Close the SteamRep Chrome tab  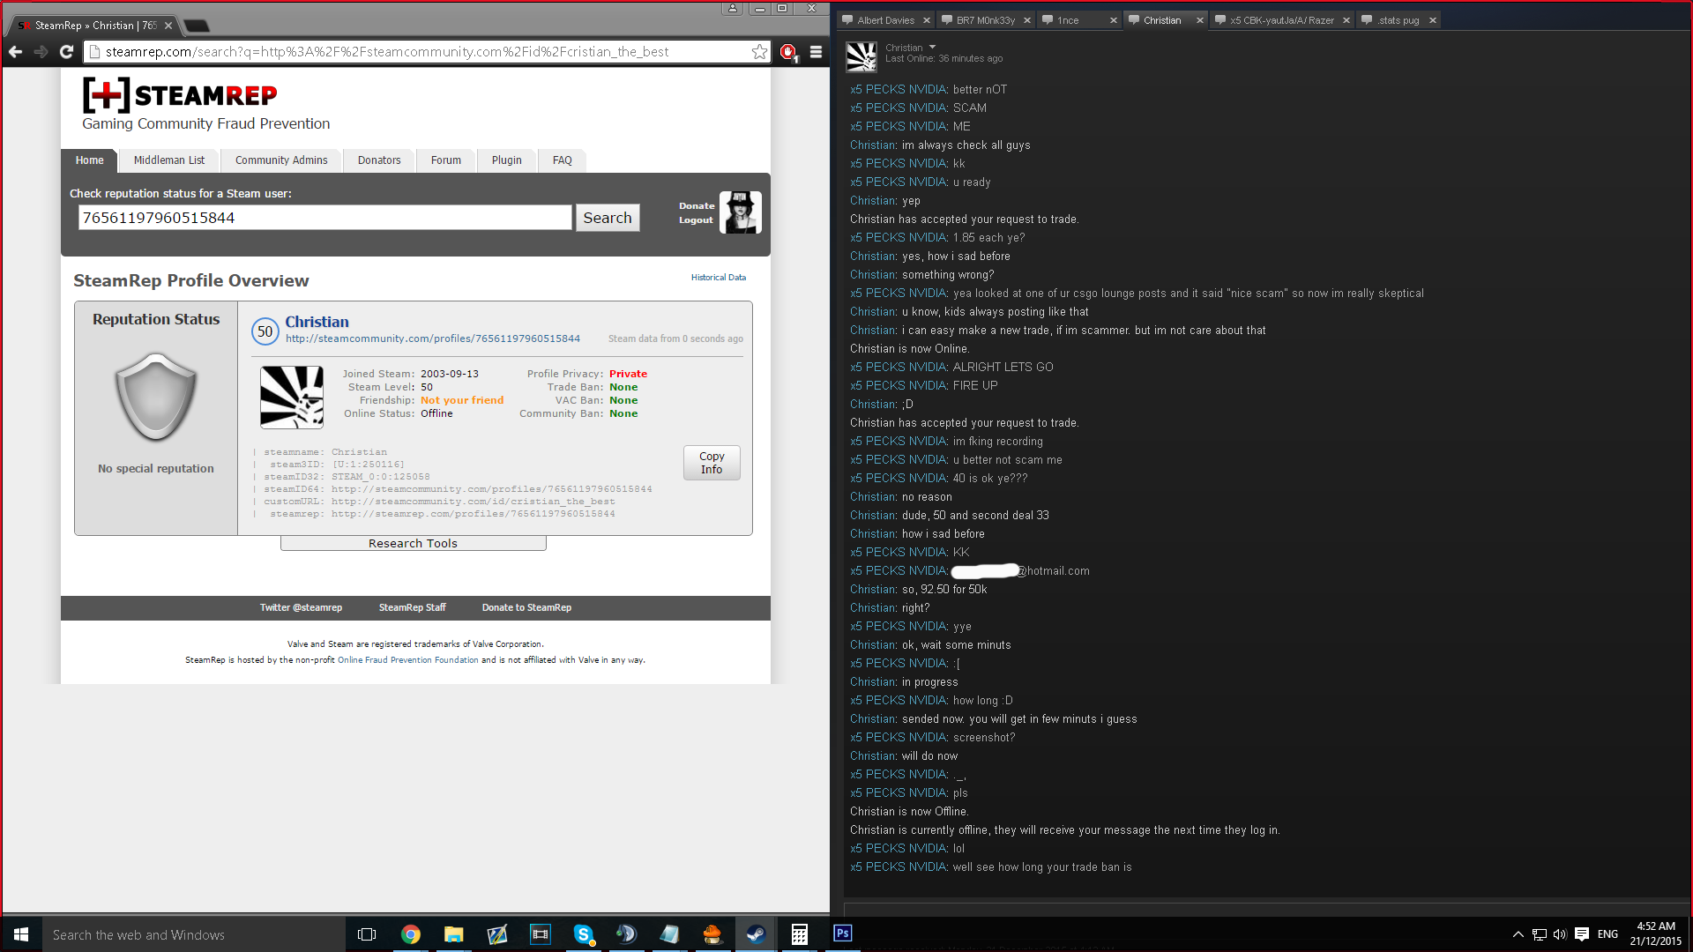point(168,26)
